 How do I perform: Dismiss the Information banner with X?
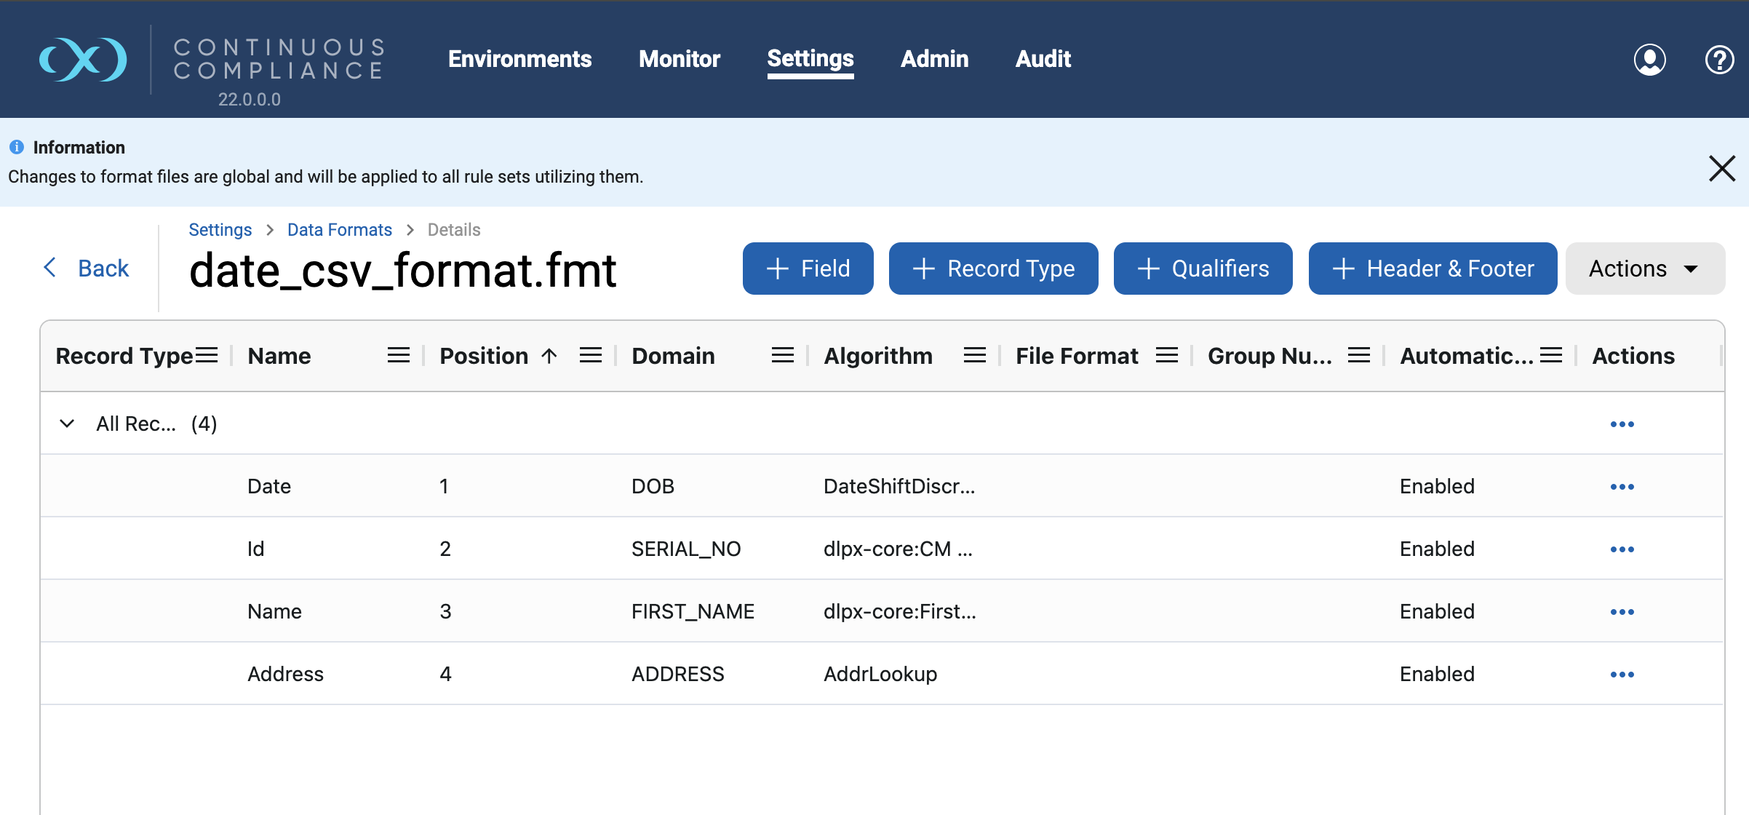coord(1722,168)
